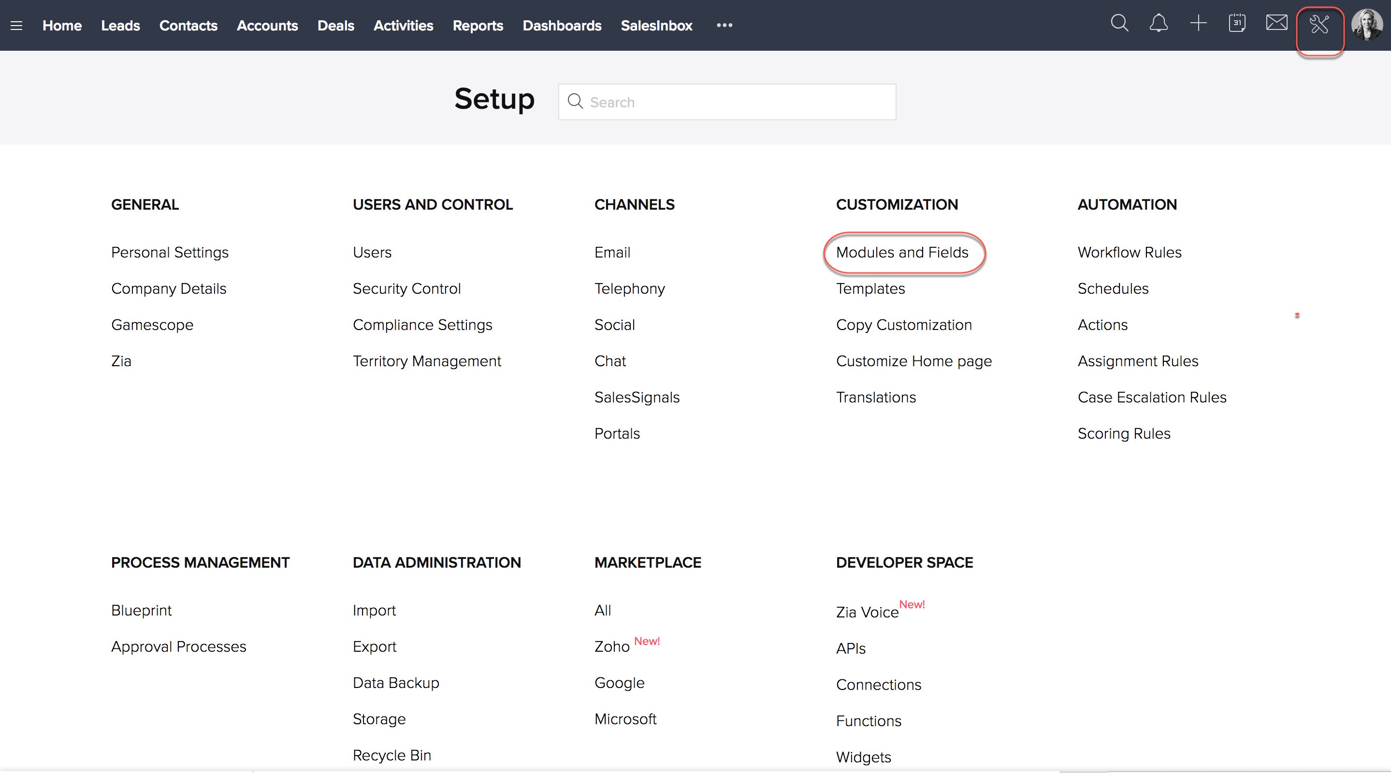Viewport: 1391px width, 773px height.
Task: Select Territory Management link
Action: click(427, 360)
